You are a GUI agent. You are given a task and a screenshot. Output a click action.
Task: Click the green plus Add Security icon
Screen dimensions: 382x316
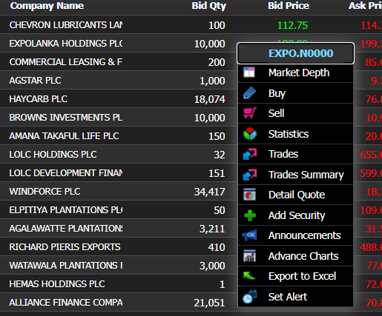250,215
